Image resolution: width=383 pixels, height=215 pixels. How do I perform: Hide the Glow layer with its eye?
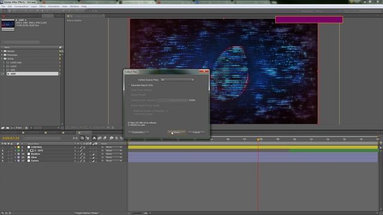point(2,158)
